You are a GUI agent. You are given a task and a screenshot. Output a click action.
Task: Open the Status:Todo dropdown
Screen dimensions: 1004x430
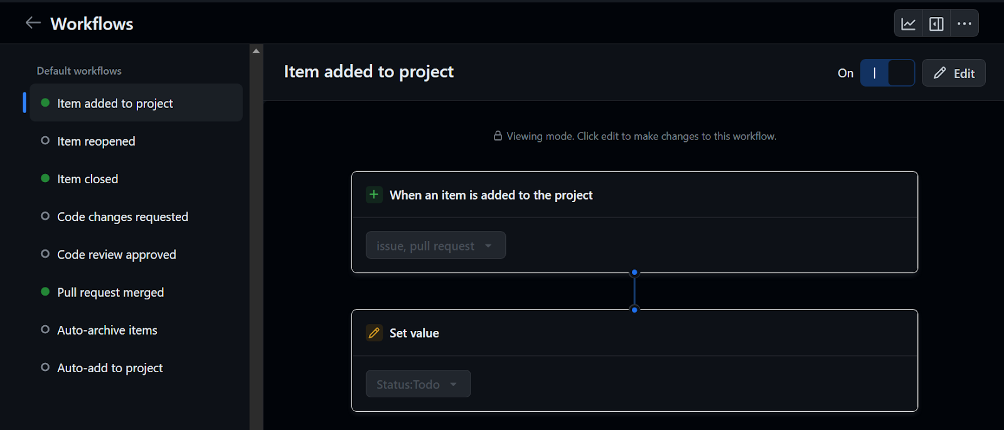(417, 384)
